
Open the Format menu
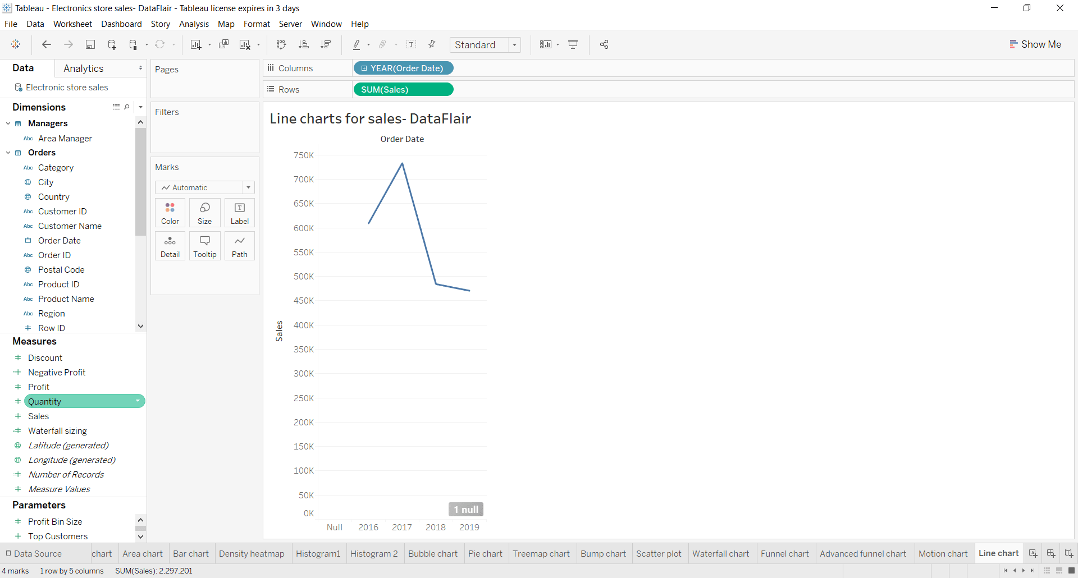click(257, 24)
